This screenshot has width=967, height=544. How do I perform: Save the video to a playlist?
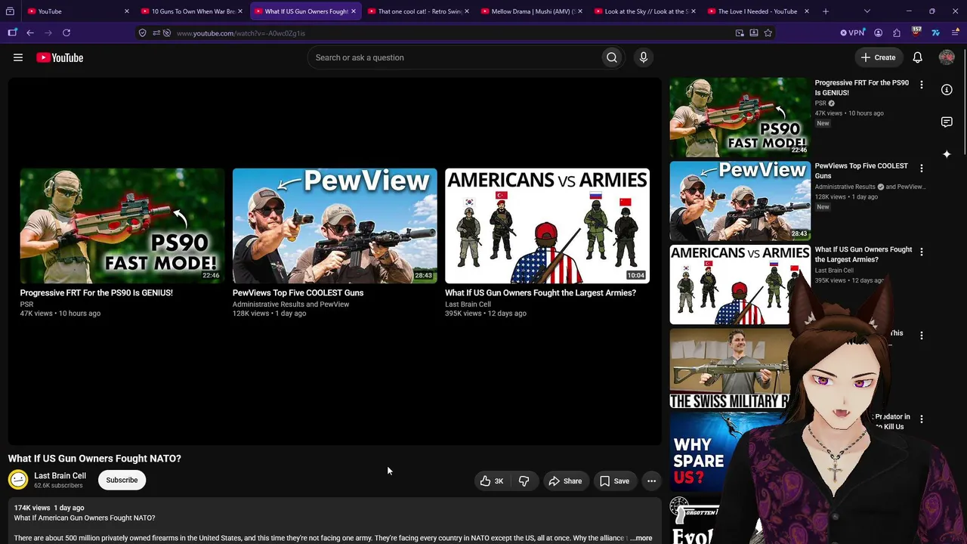614,481
